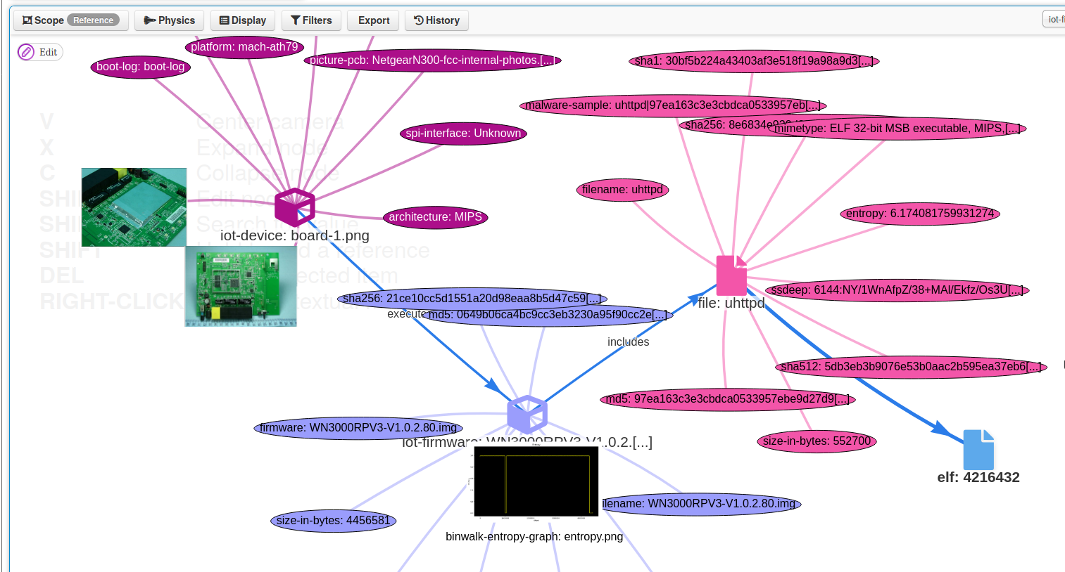Select the purple iot-firmware cube node icon
1065x572 pixels.
(x=527, y=414)
